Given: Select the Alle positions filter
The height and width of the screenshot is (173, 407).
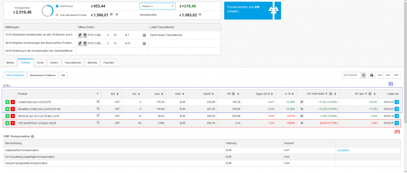Looking at the screenshot, I should pyautogui.click(x=63, y=75).
